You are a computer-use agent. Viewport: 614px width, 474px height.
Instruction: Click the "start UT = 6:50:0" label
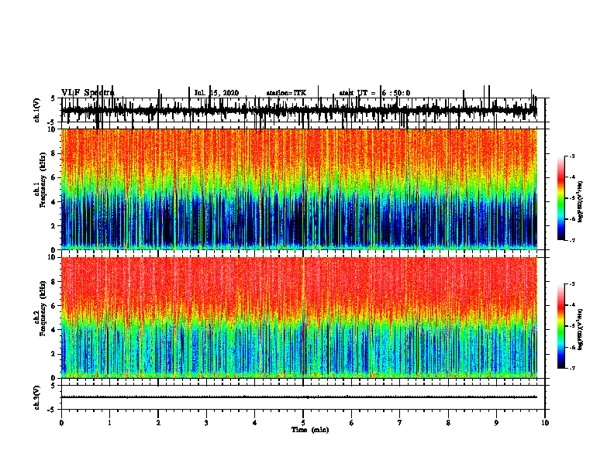click(374, 93)
